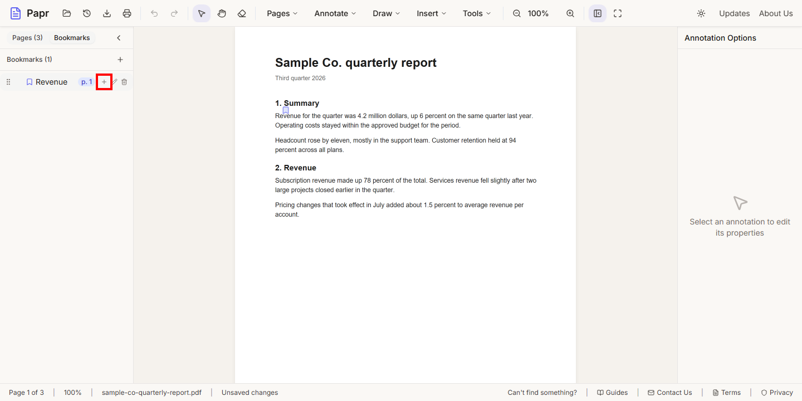Toggle light/dark theme with sun icon
The height and width of the screenshot is (401, 802).
tap(701, 13)
